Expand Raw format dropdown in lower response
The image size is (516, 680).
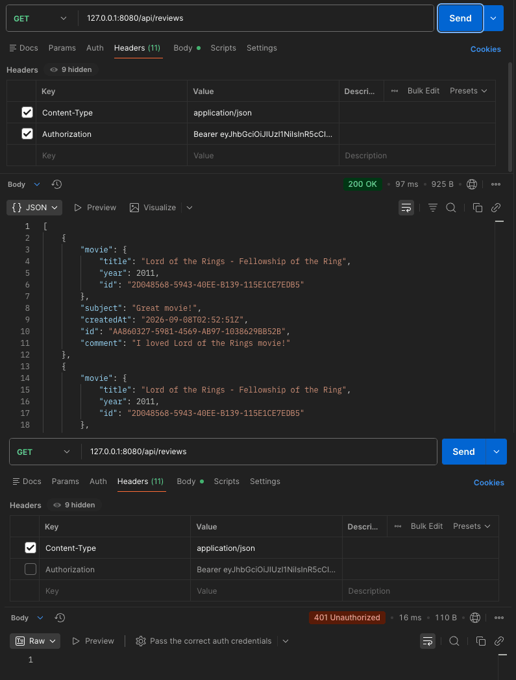click(36, 641)
